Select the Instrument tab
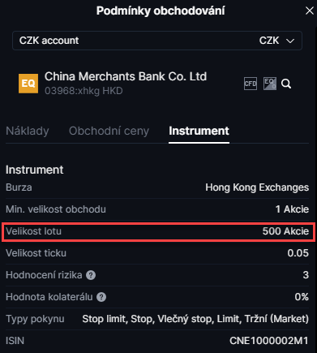The height and width of the screenshot is (353, 317). 199,131
